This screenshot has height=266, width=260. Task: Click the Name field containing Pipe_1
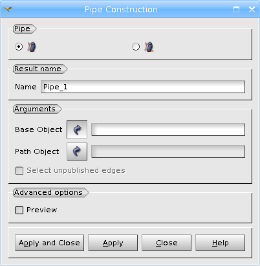point(143,87)
